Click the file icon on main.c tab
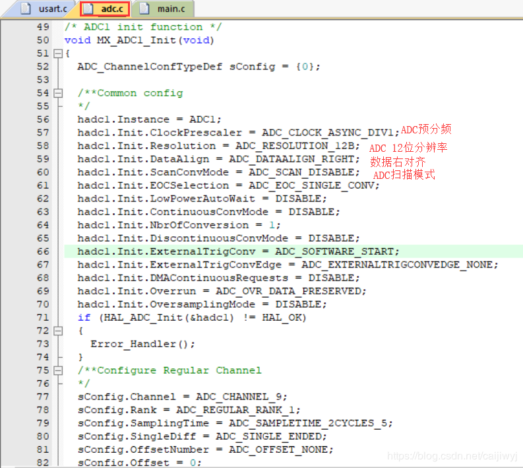The height and width of the screenshot is (468, 523). tap(144, 9)
